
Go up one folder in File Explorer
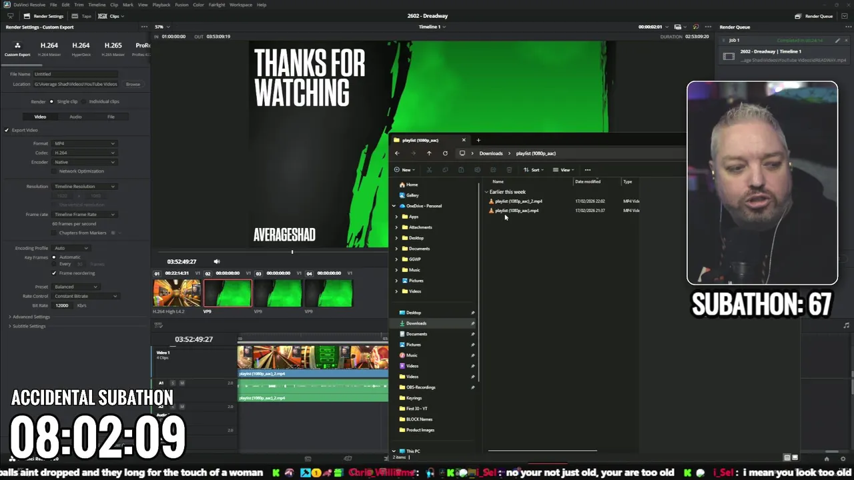(x=429, y=153)
